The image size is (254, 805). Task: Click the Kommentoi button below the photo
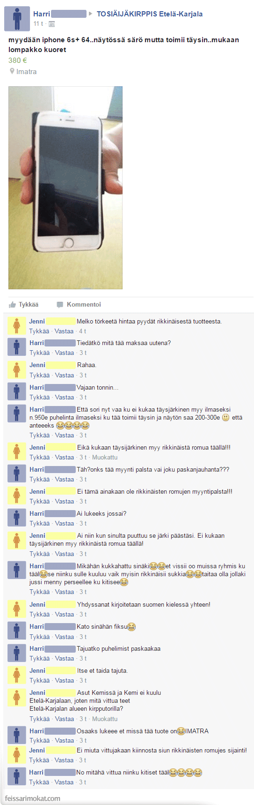point(79,305)
